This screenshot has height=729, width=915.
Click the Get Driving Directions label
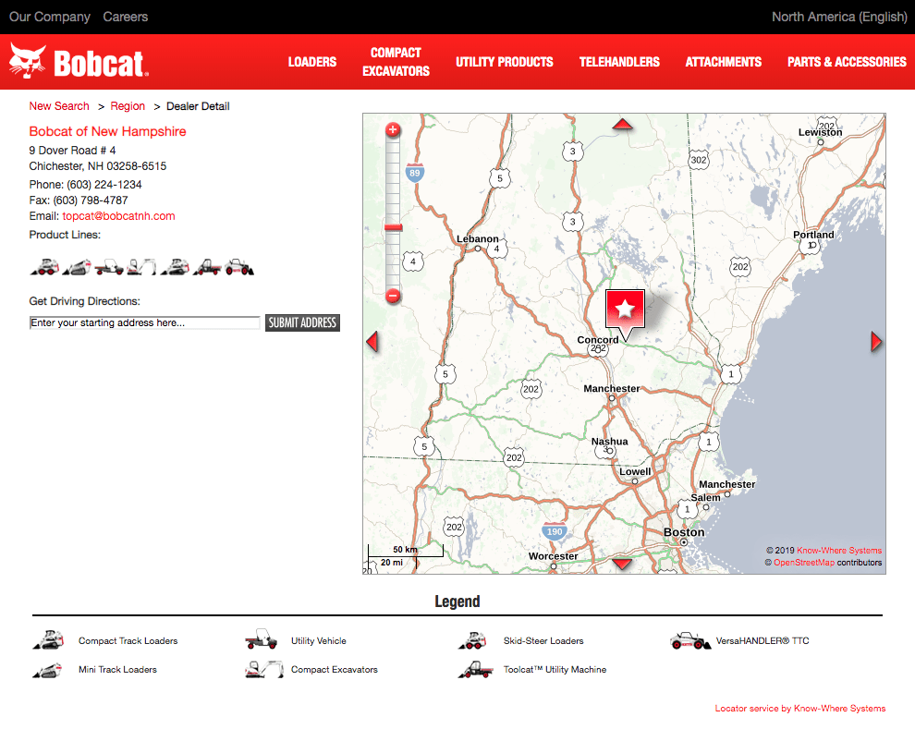pos(85,301)
